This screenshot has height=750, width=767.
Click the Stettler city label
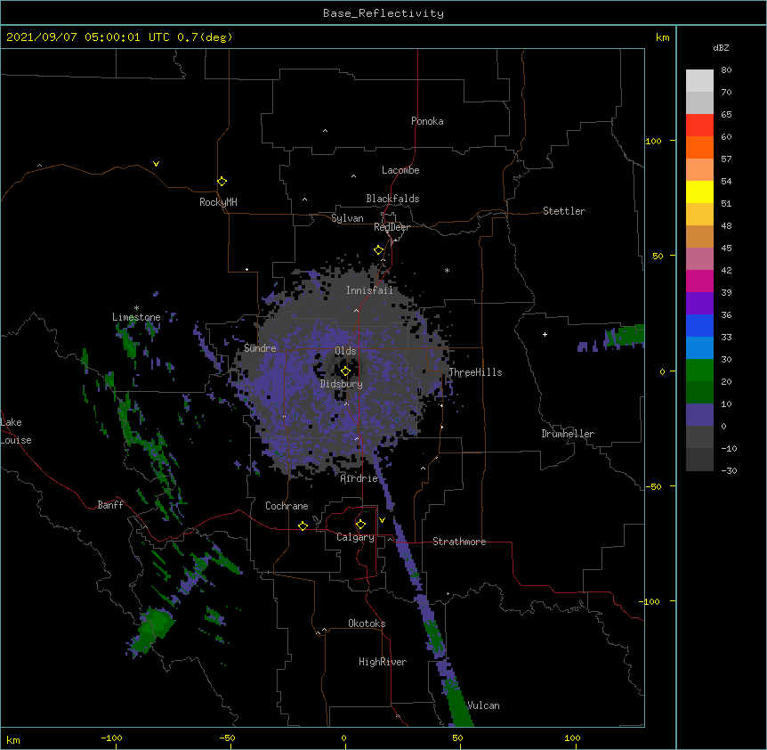click(x=564, y=211)
